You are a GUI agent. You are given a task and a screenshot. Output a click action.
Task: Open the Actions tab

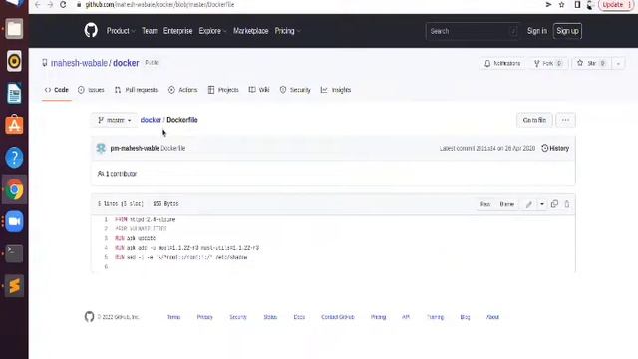point(182,90)
